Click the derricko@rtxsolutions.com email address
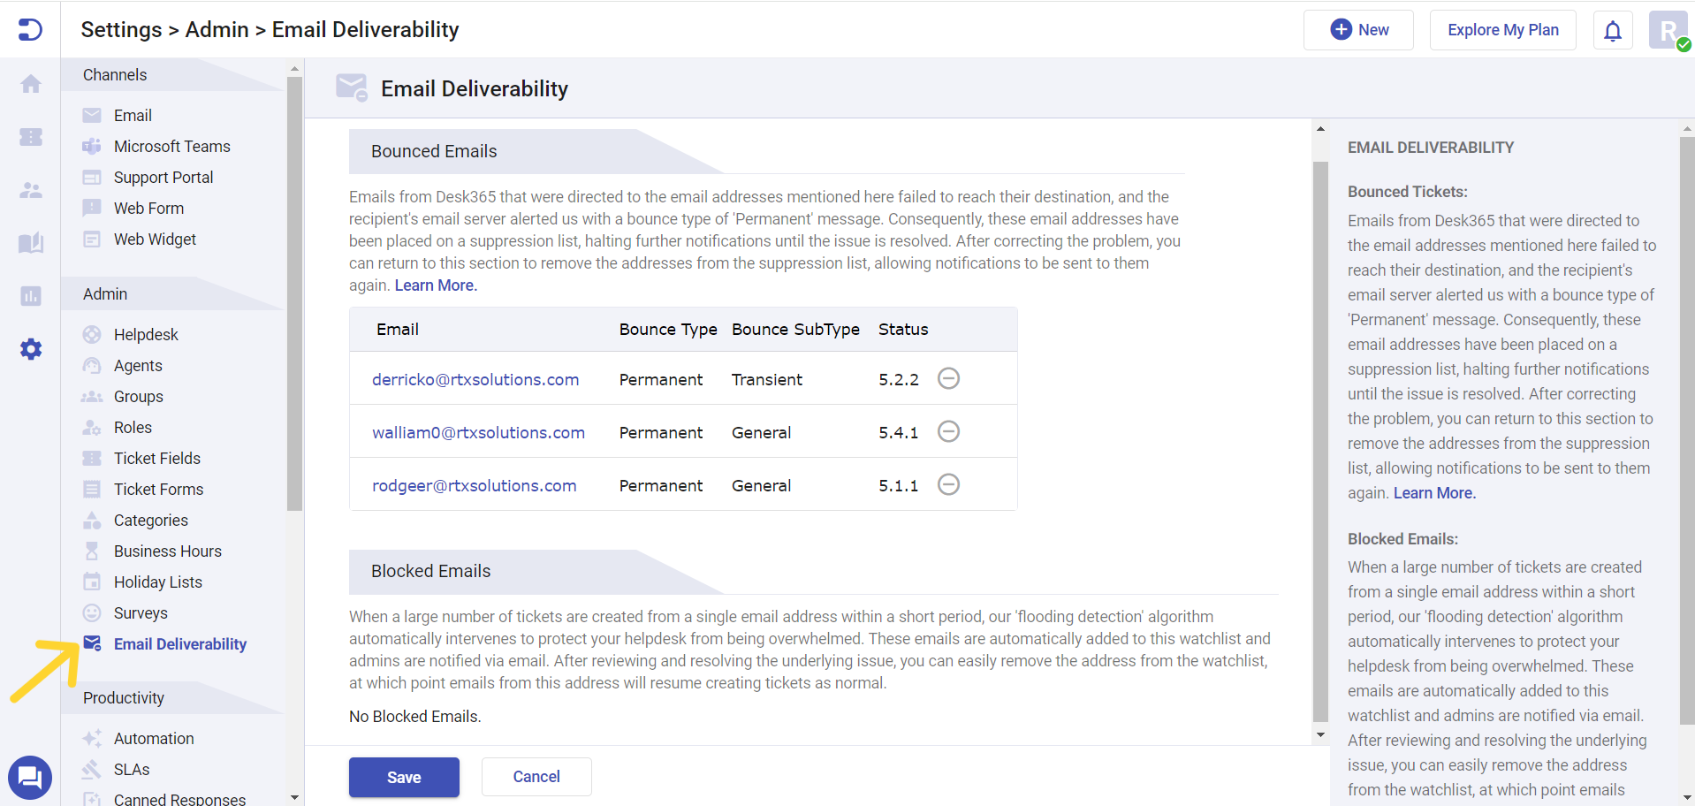 tap(475, 379)
